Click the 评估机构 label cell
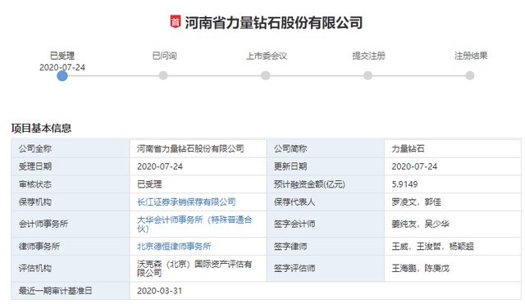The width and height of the screenshot is (525, 304). pyautogui.click(x=71, y=269)
